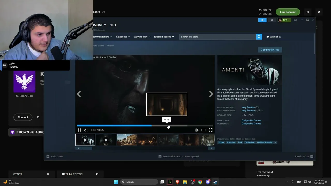This screenshot has height=186, width=331.
Task: Open FiveM app from taskbar
Action: tap(170, 182)
